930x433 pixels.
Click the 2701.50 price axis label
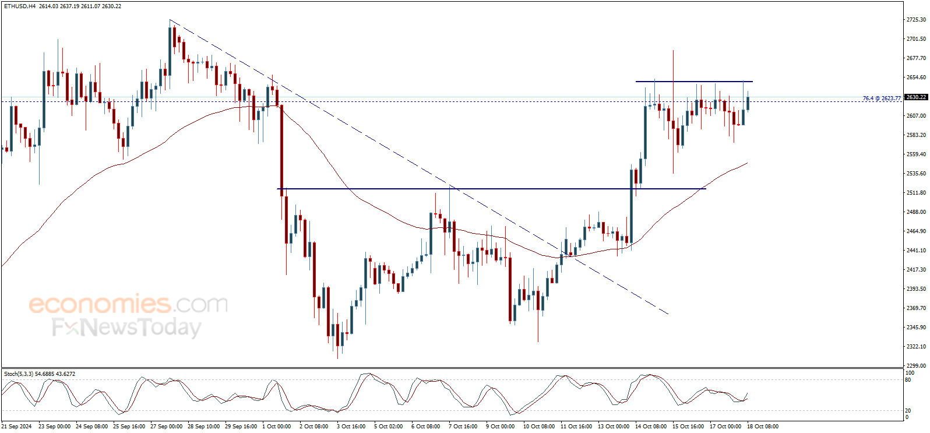tap(916, 39)
